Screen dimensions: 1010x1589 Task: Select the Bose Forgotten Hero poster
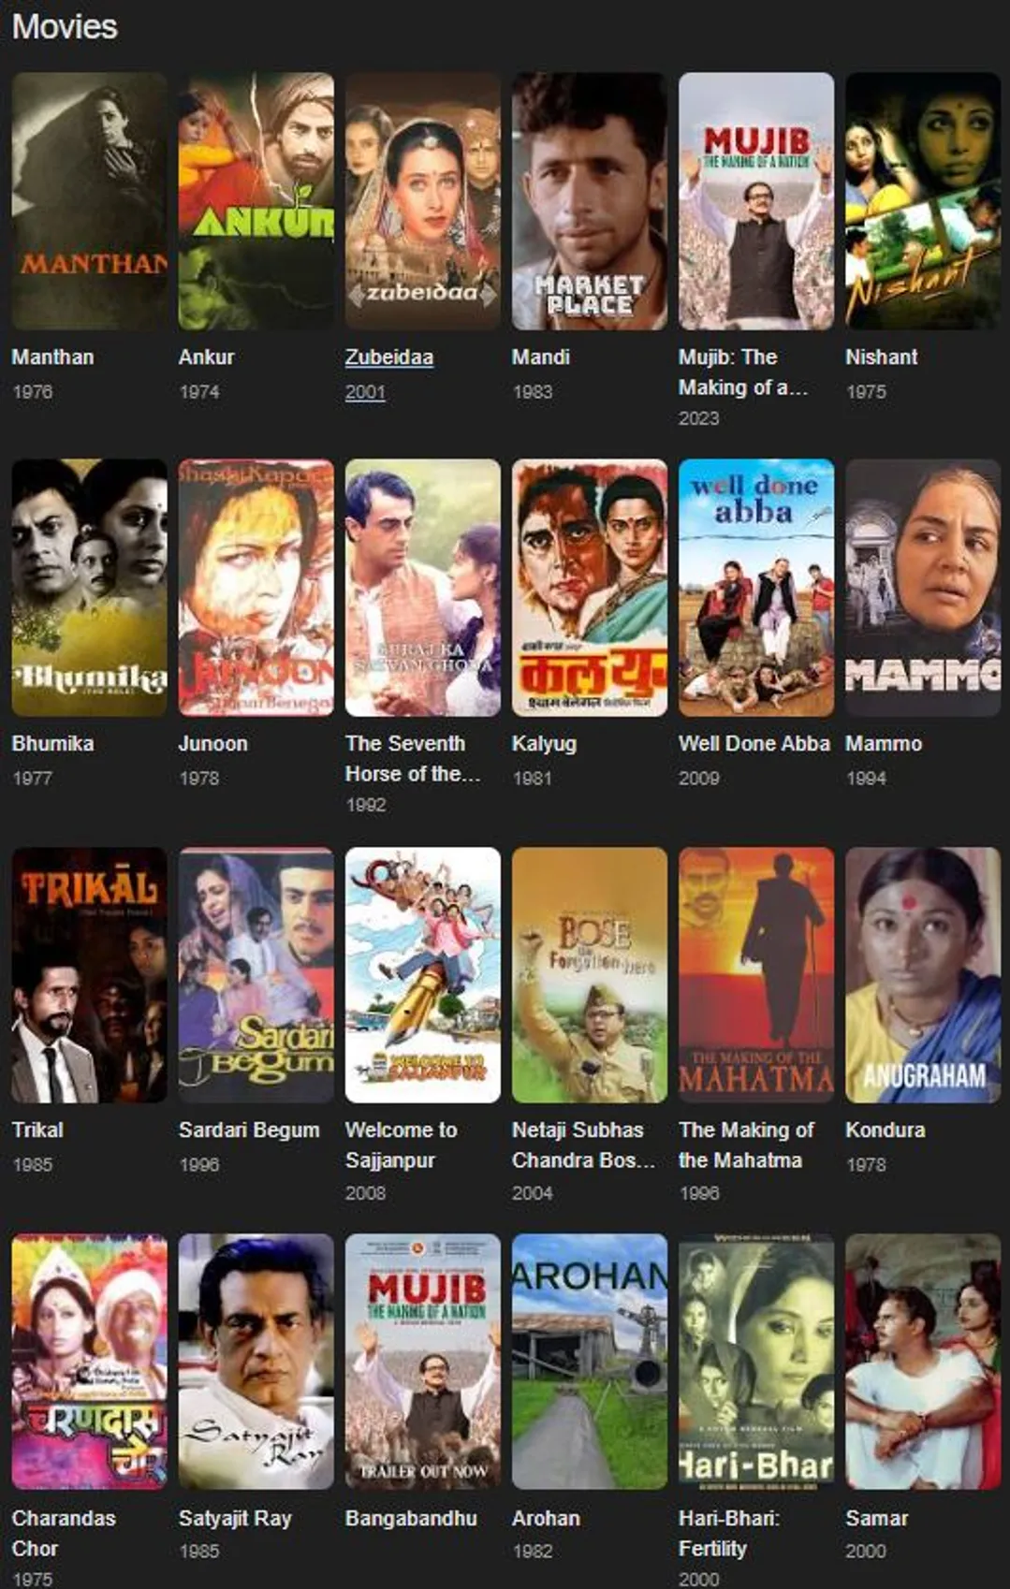tap(589, 975)
